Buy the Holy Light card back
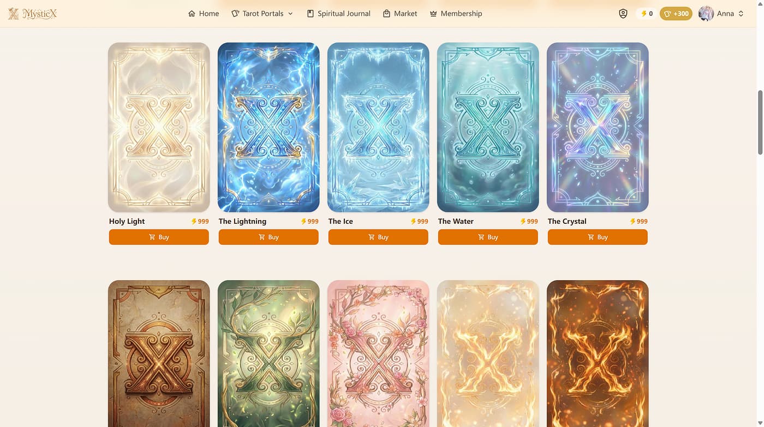The width and height of the screenshot is (764, 427). [159, 237]
